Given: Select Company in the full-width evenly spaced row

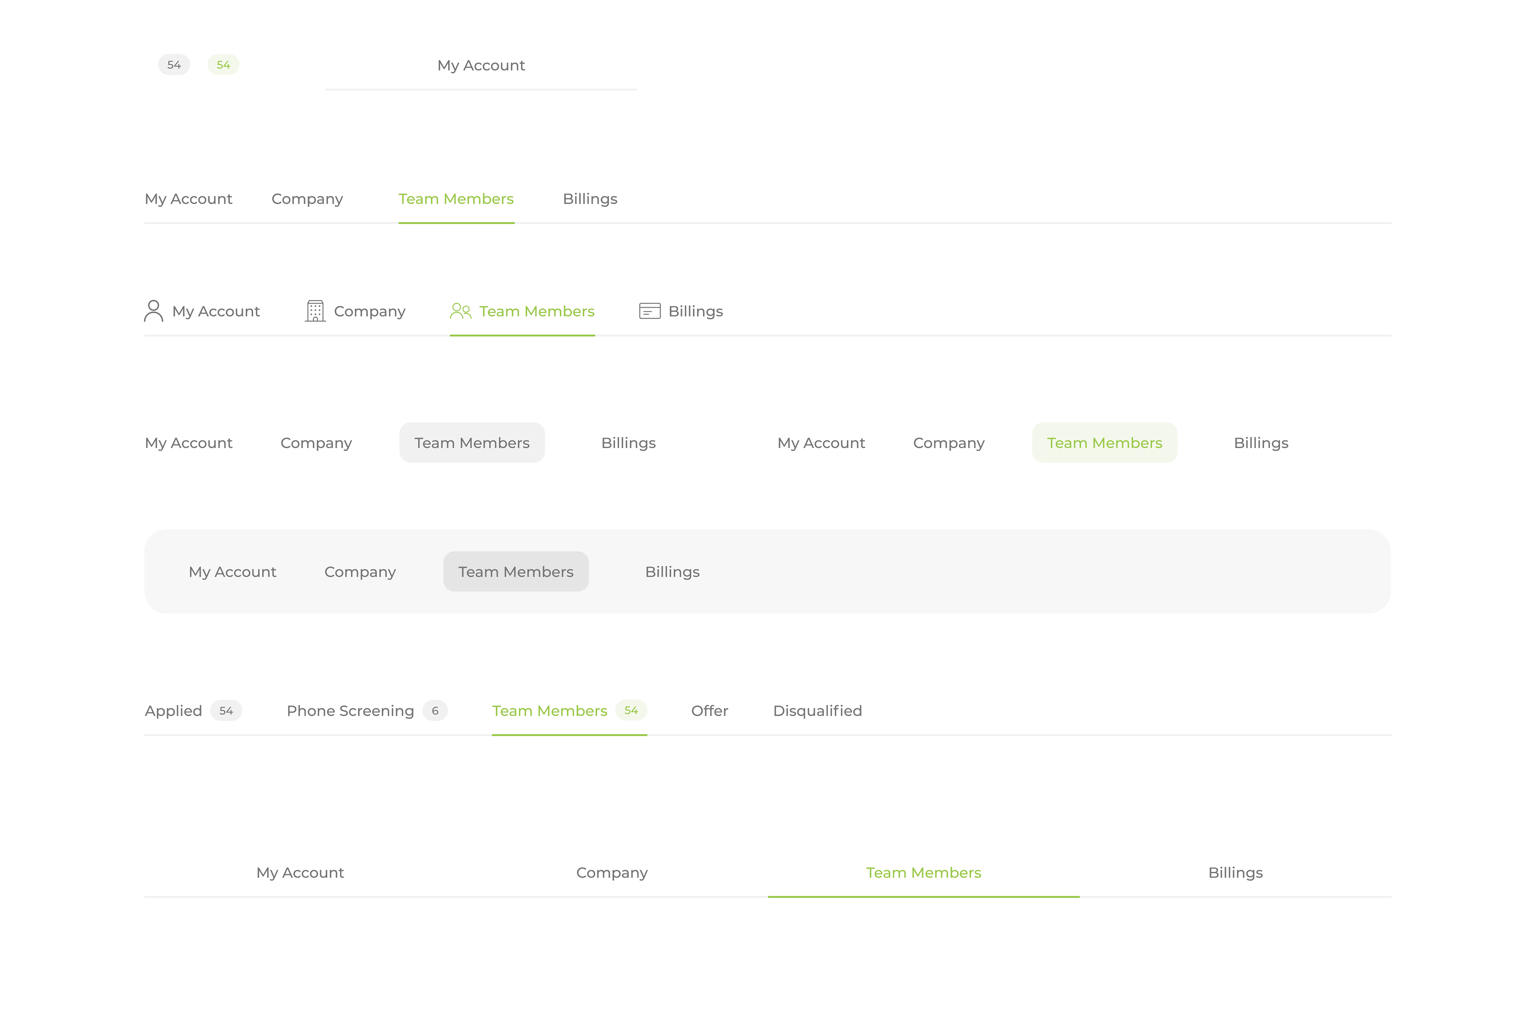Looking at the screenshot, I should pyautogui.click(x=612, y=873).
